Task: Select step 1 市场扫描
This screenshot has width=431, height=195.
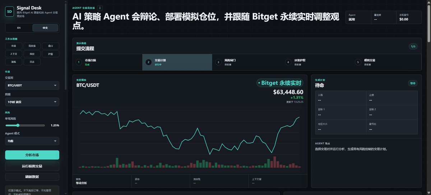Action: pos(107,62)
